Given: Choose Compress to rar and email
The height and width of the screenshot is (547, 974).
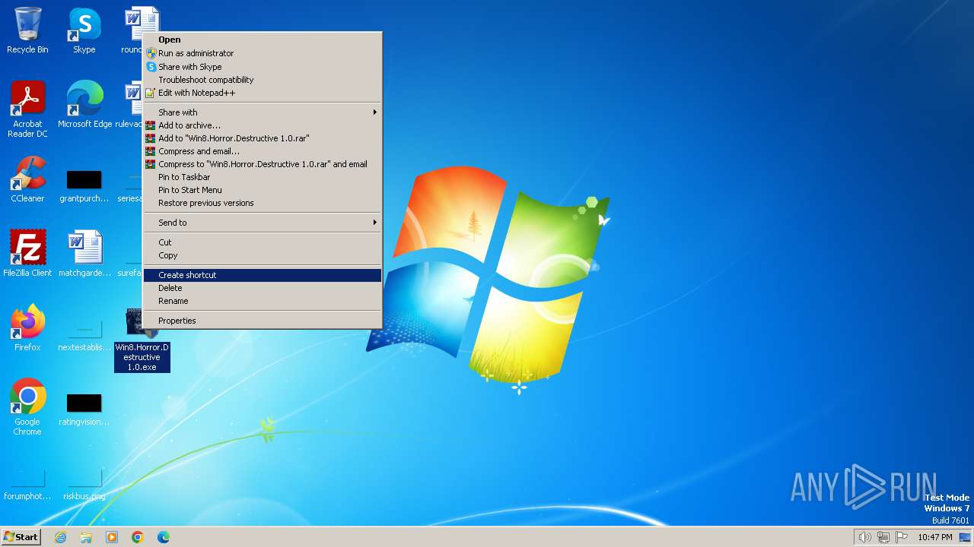Looking at the screenshot, I should tap(263, 164).
